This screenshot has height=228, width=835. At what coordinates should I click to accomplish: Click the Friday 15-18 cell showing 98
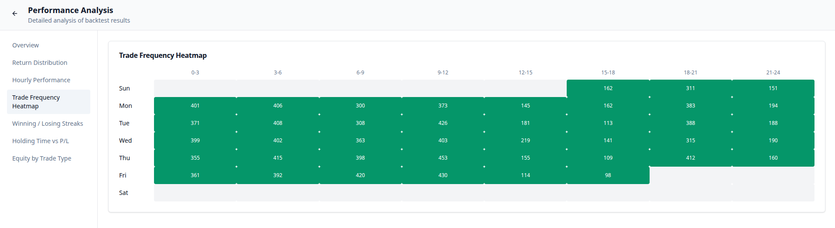coord(608,175)
